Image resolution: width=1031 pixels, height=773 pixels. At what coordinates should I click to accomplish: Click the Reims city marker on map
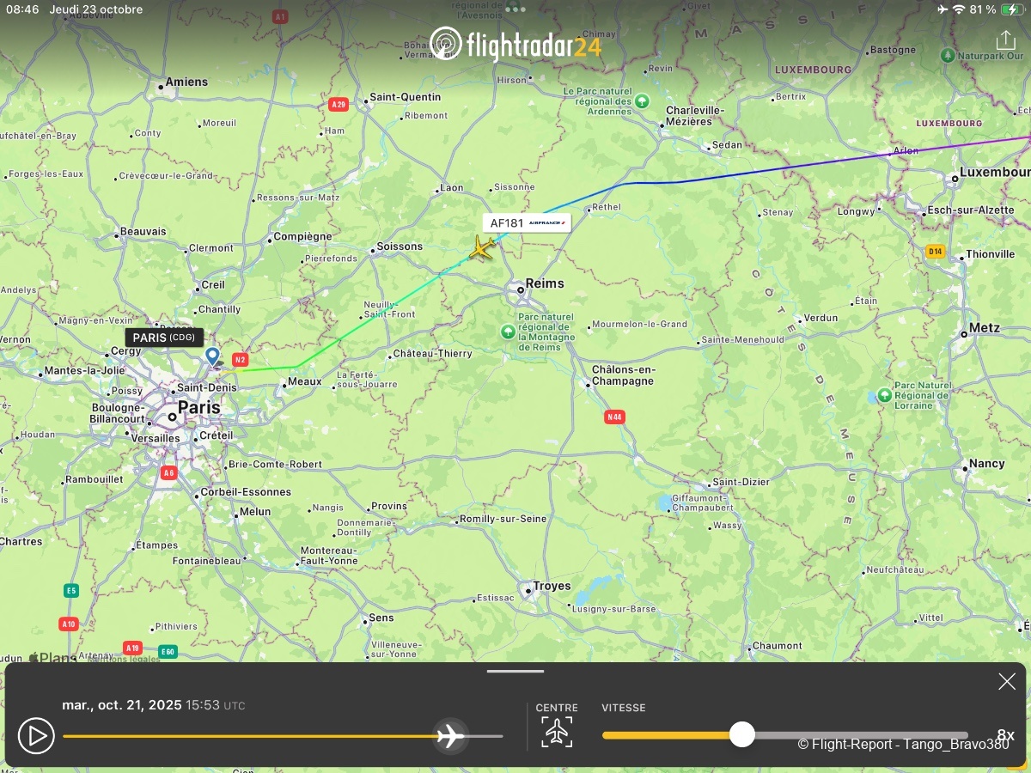(521, 291)
